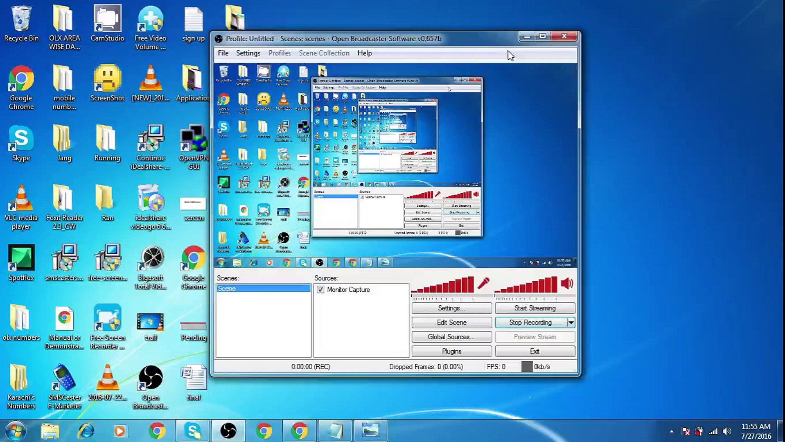Viewport: 785px width, 442px height.
Task: Switch to OBS via its taskbar icon
Action: click(x=228, y=431)
